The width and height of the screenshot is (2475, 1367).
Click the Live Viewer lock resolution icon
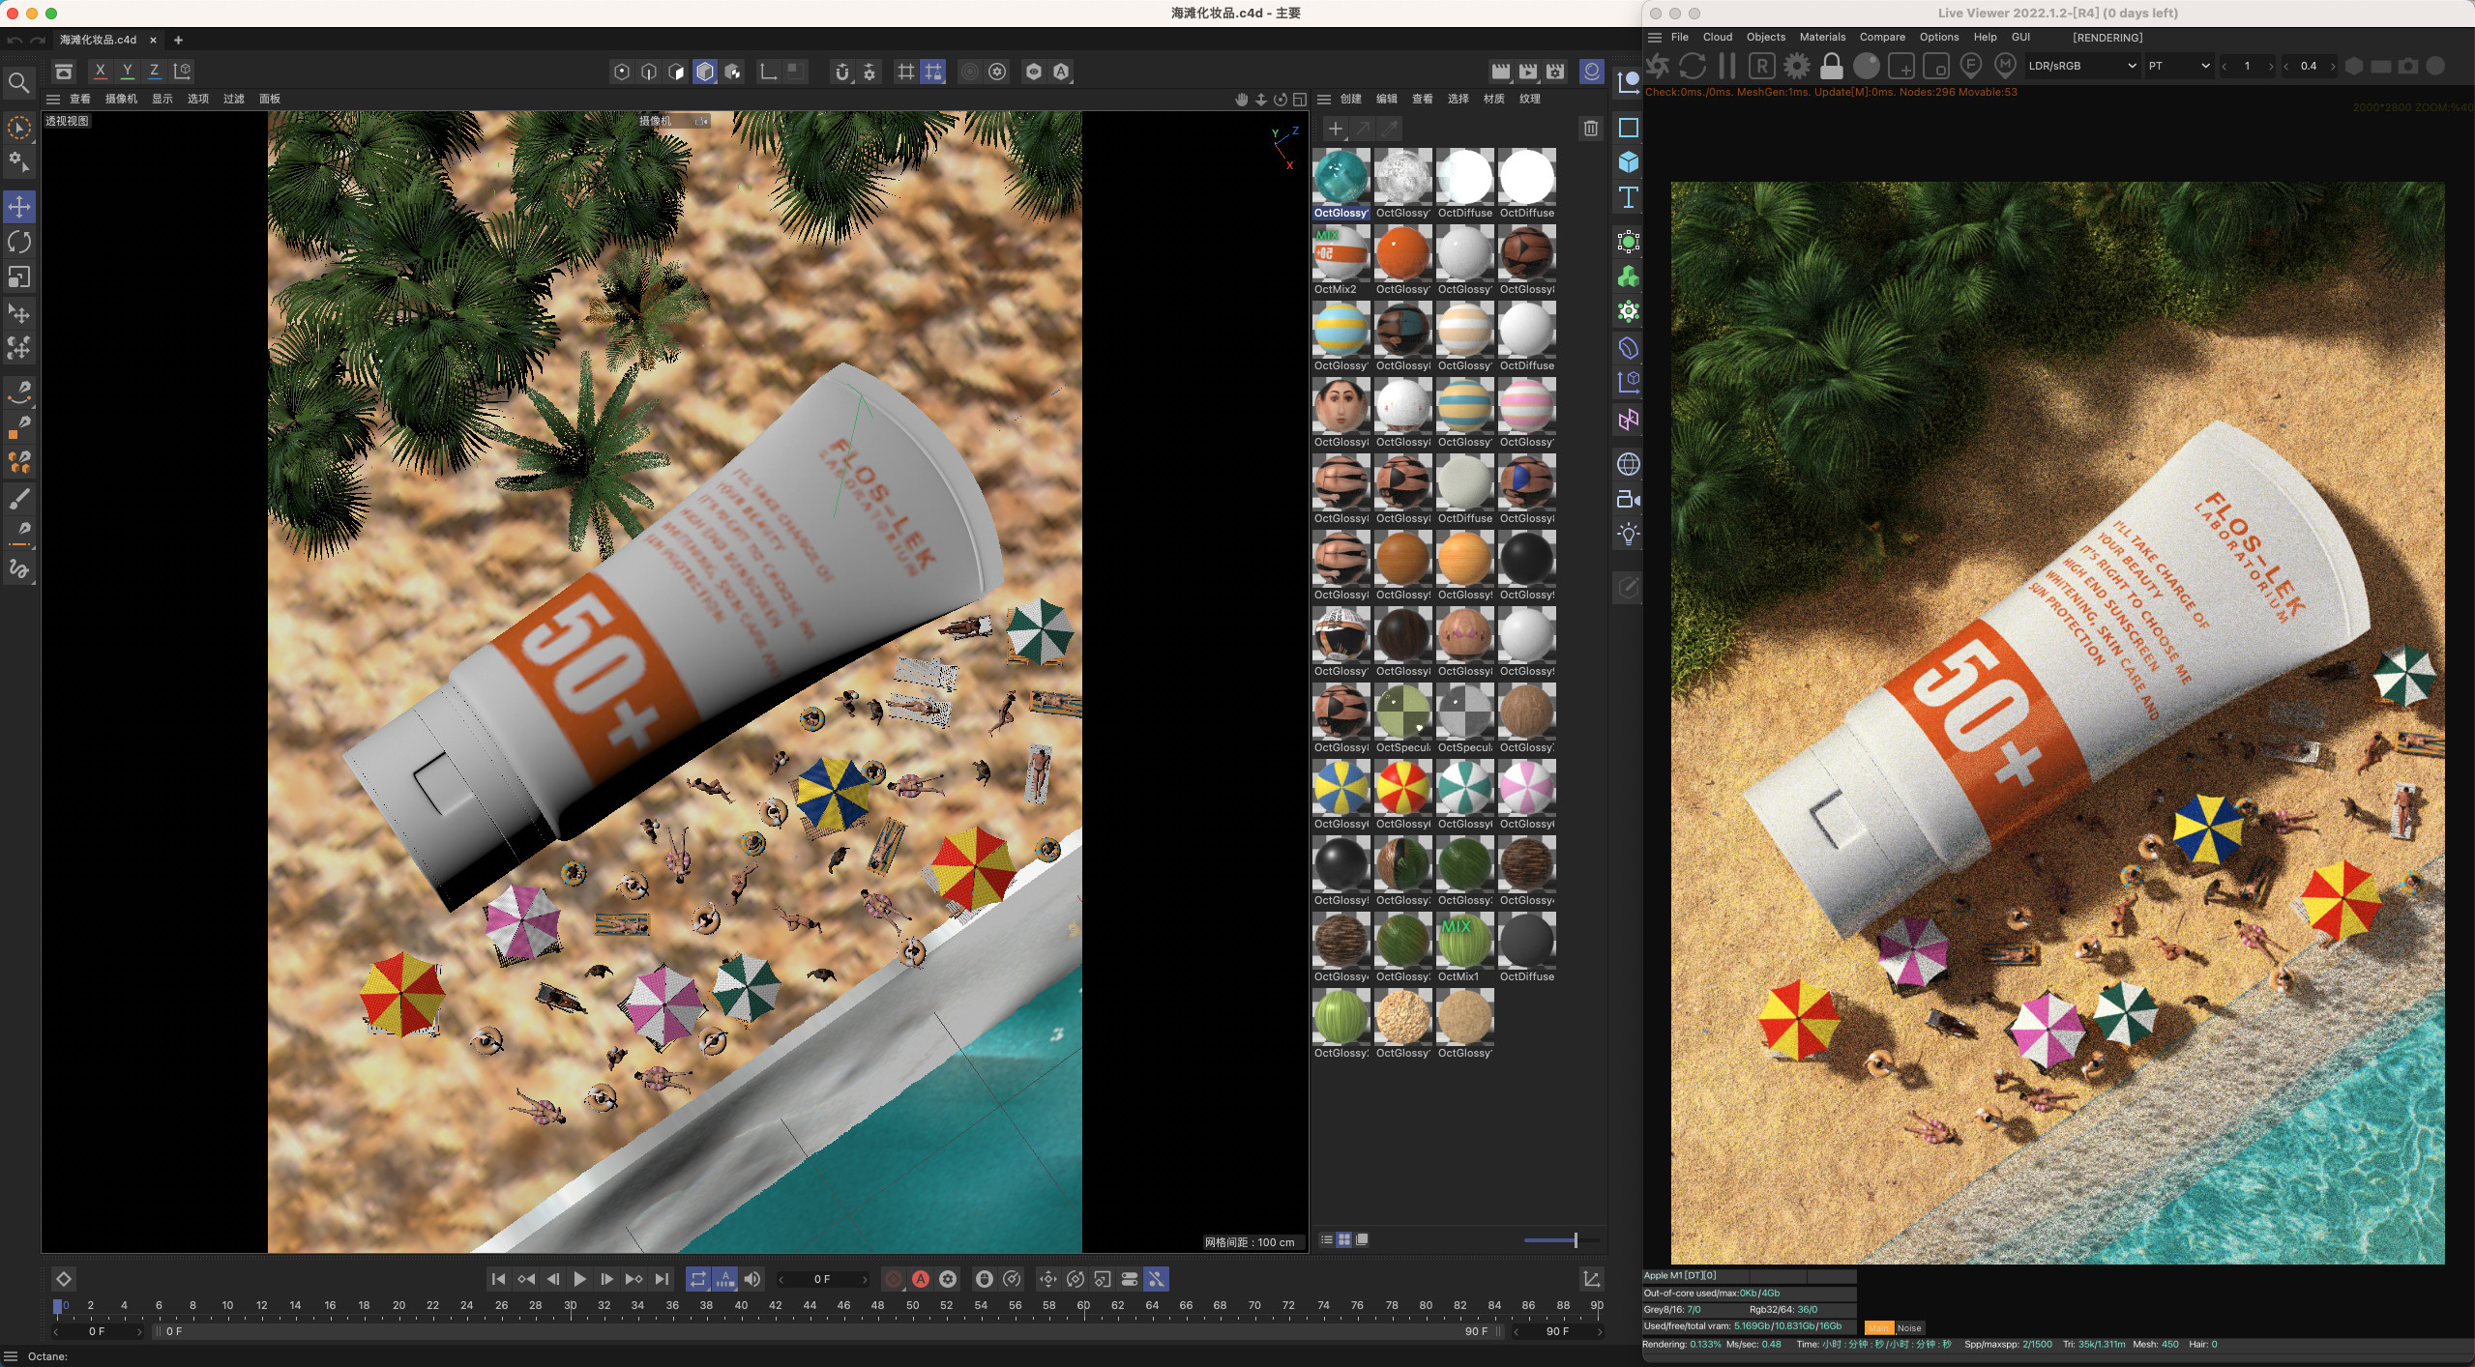[1831, 66]
